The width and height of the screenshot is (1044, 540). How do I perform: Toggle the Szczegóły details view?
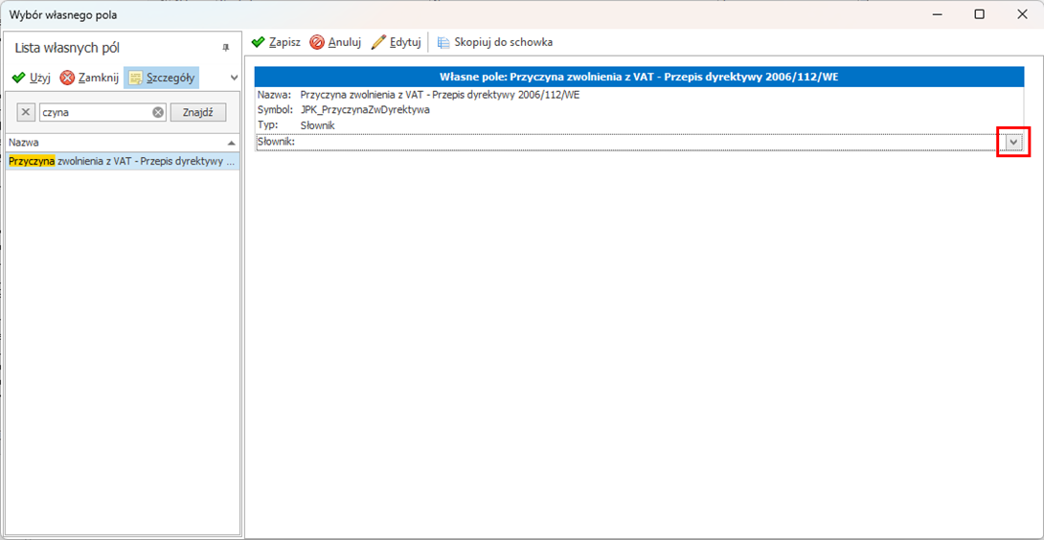tap(161, 78)
